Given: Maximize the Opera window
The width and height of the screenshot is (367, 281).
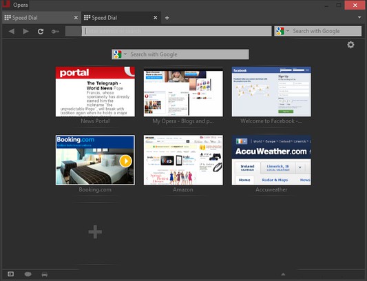Looking at the screenshot, I should 339,5.
